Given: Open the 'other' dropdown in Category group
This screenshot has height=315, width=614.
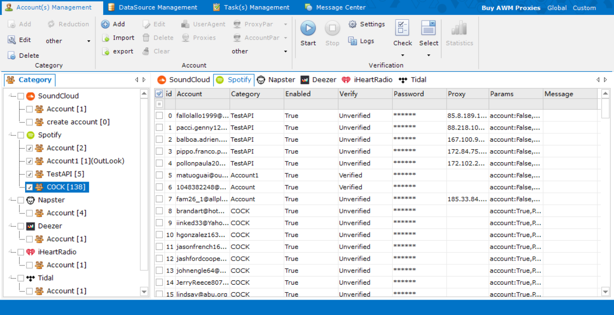Looking at the screenshot, I should pos(68,41).
